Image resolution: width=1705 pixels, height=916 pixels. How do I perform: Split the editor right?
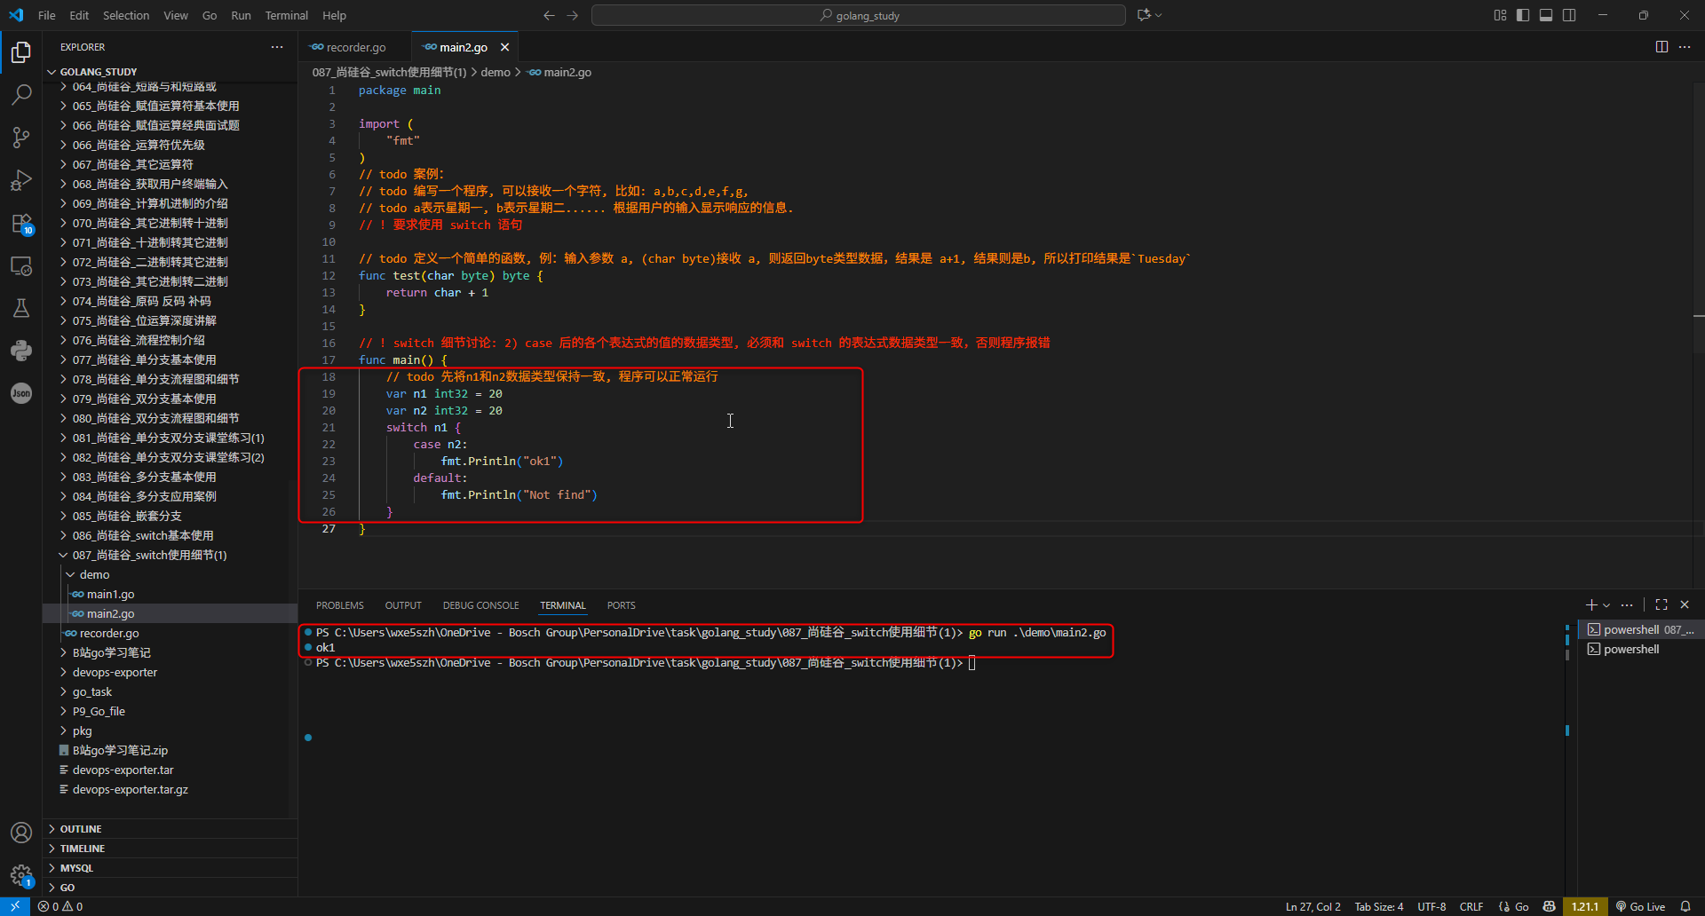click(1661, 47)
